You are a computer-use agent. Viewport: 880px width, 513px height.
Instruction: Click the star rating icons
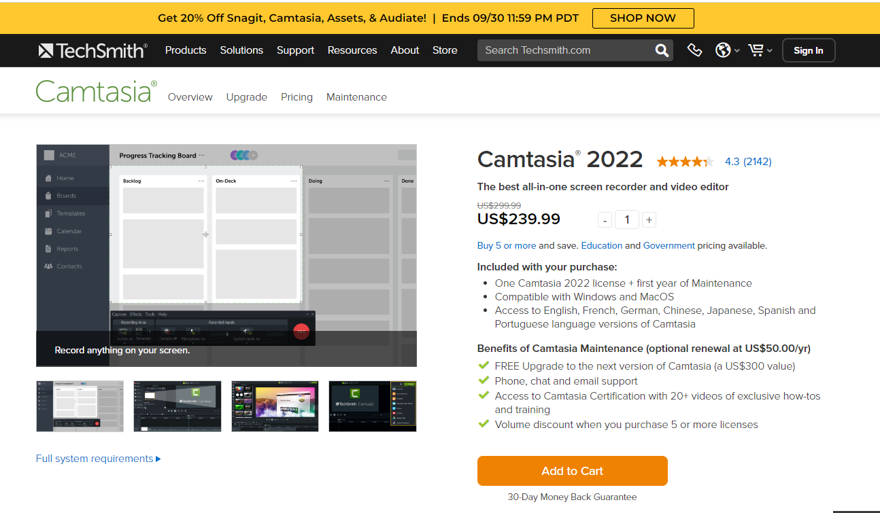[686, 162]
